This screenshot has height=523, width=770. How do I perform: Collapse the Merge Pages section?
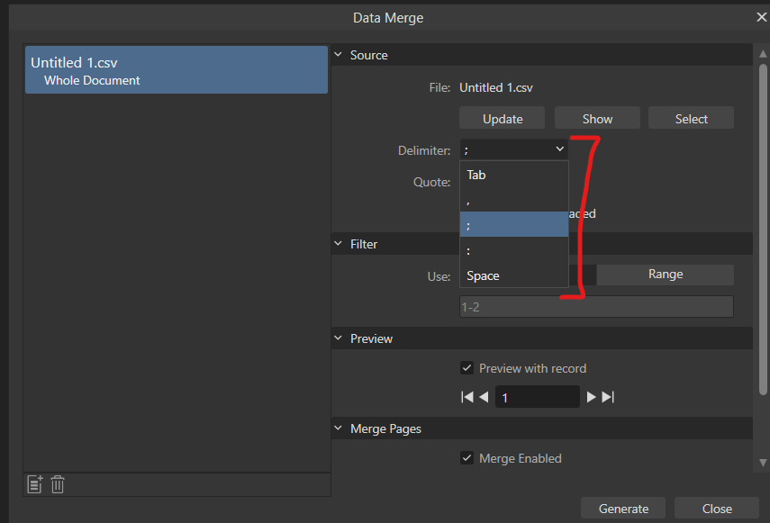(338, 428)
